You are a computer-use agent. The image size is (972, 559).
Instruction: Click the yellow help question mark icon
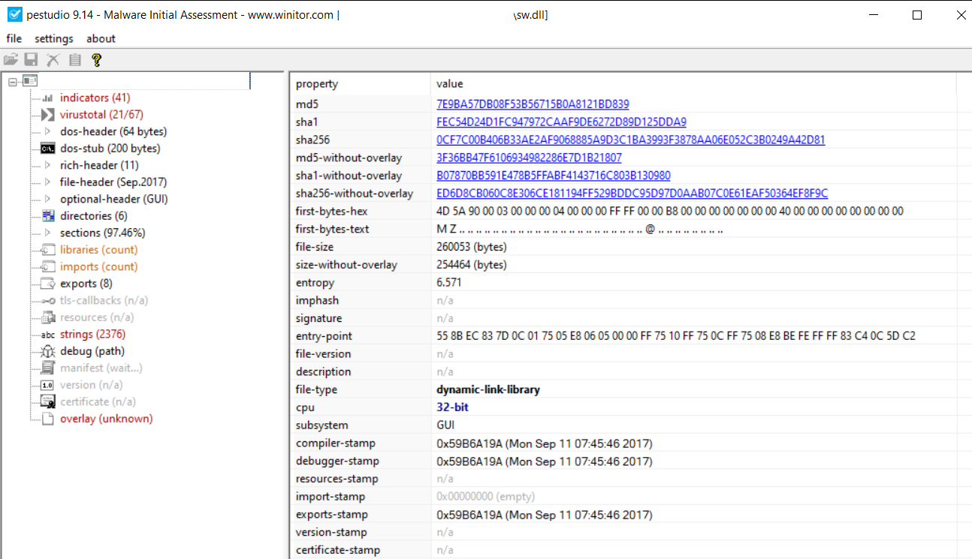[x=96, y=60]
